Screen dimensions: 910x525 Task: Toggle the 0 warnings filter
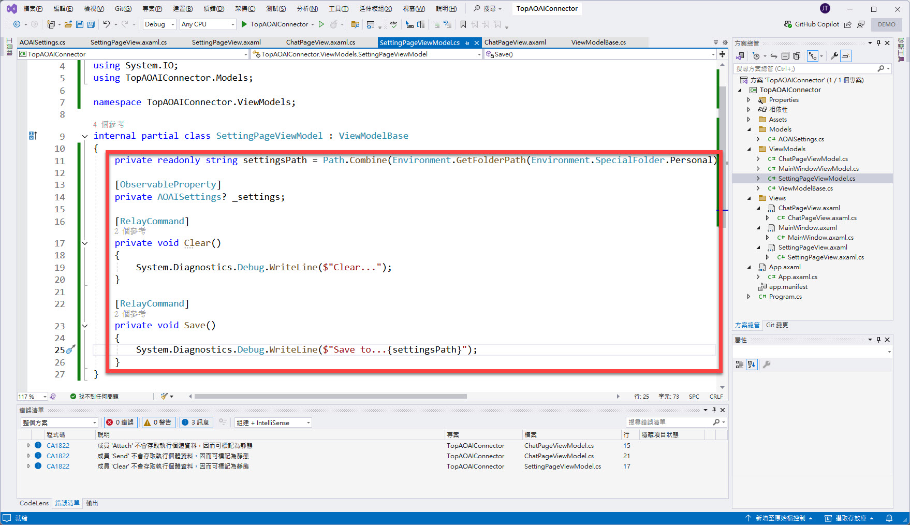[x=158, y=422]
